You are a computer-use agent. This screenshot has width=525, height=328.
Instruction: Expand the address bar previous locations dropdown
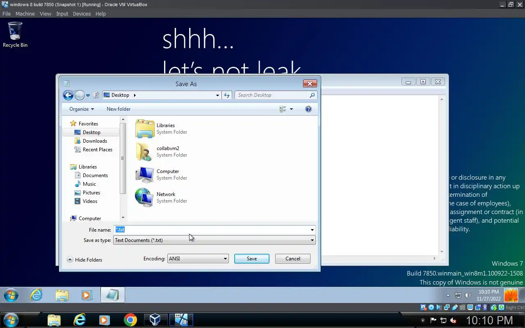click(217, 95)
